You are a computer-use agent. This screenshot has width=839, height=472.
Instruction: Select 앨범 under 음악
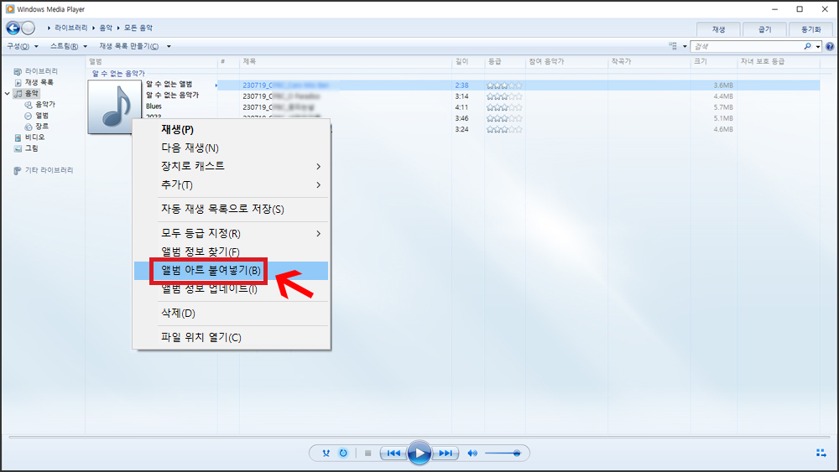coord(36,116)
